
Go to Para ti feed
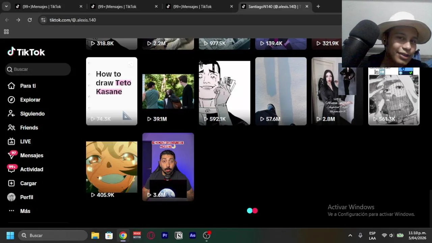[x=28, y=86]
